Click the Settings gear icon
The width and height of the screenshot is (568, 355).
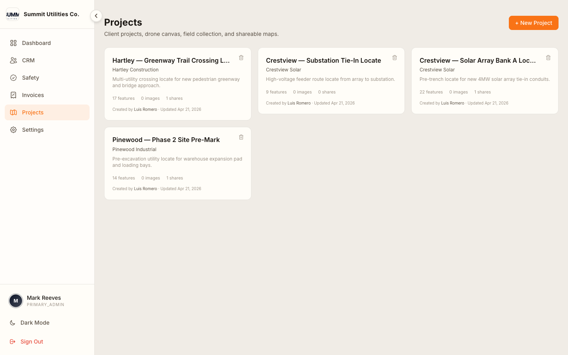click(13, 130)
